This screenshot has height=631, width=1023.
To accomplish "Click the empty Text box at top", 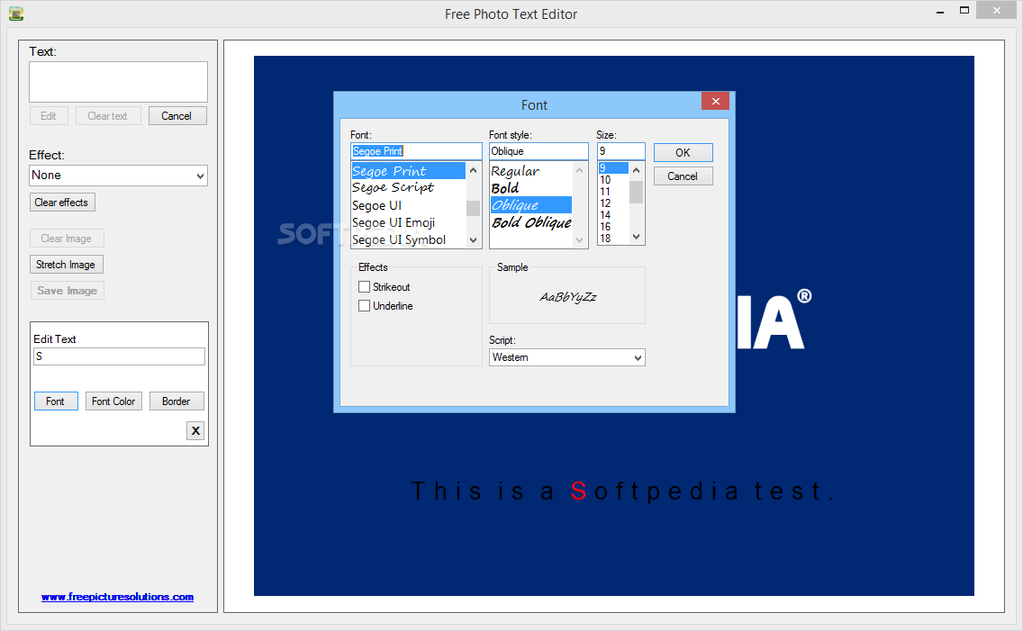I will [118, 82].
